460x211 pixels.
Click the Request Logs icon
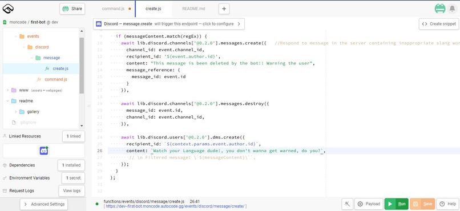click(5, 191)
